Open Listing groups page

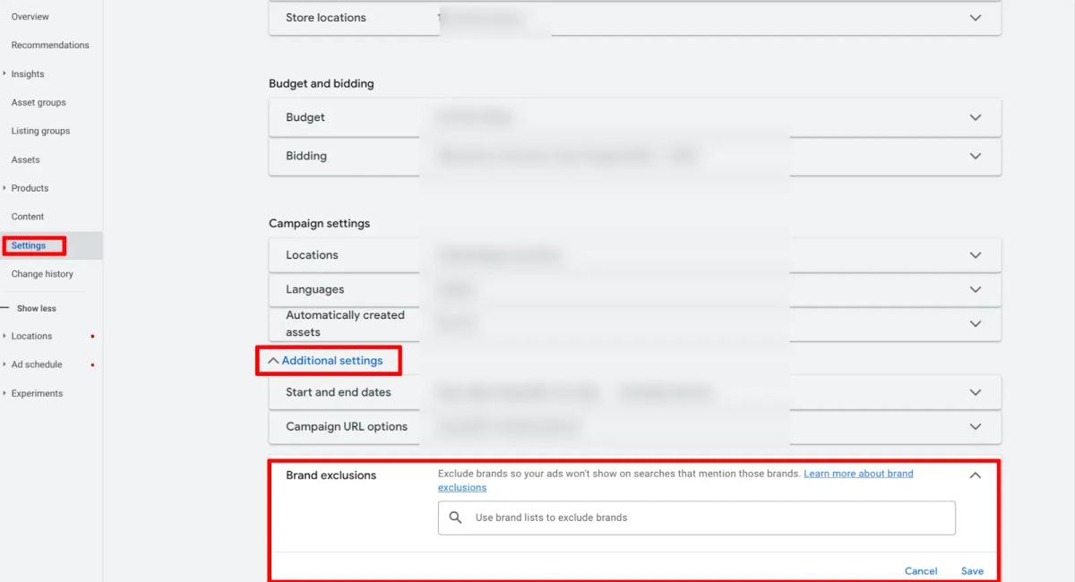pyautogui.click(x=40, y=131)
